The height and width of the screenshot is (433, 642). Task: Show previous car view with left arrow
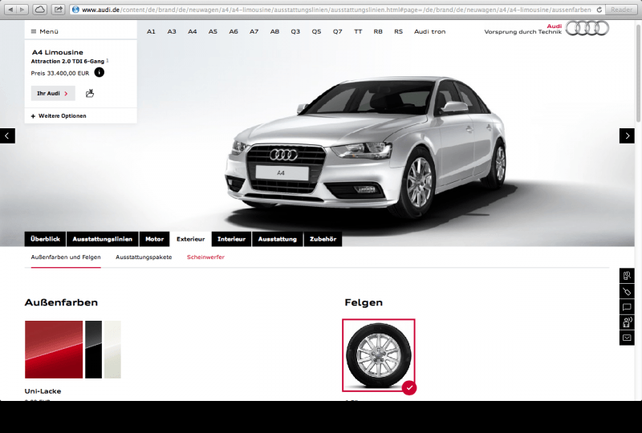pos(7,136)
